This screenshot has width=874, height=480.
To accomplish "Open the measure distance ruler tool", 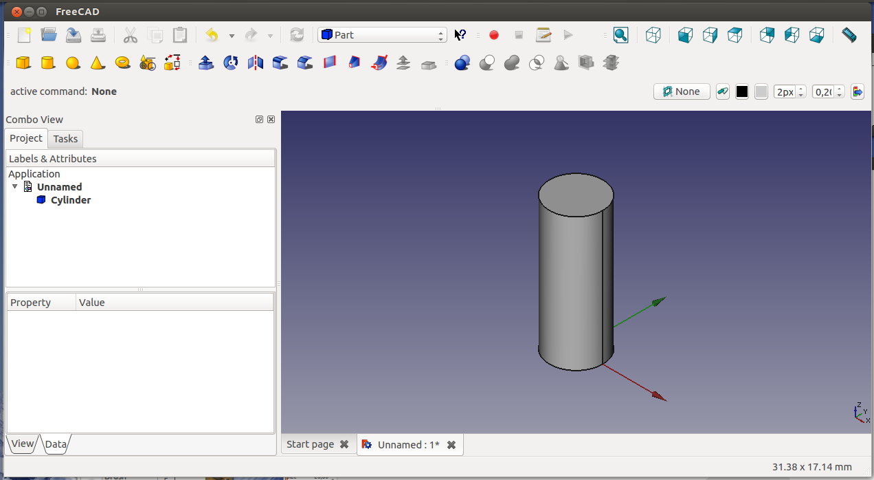I will [849, 35].
